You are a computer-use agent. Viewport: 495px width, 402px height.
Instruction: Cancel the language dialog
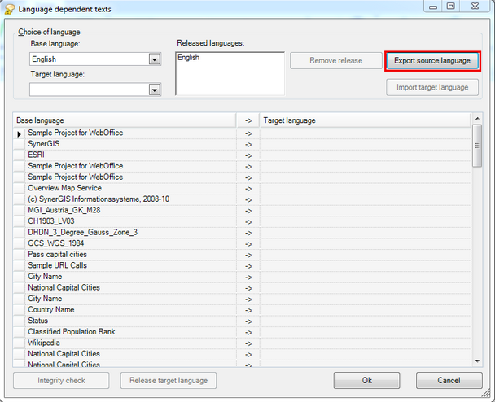coord(449,380)
